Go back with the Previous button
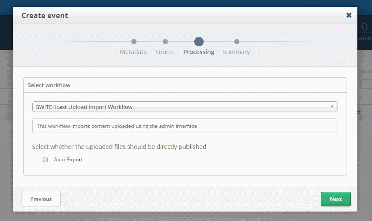Screen dimensions: 372x221 click(41, 199)
